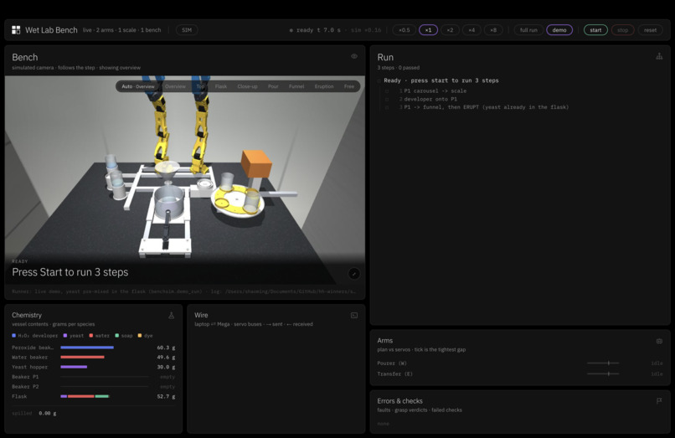Click the 'Beaker P1' row label
Image resolution: width=675 pixels, height=438 pixels.
25,377
